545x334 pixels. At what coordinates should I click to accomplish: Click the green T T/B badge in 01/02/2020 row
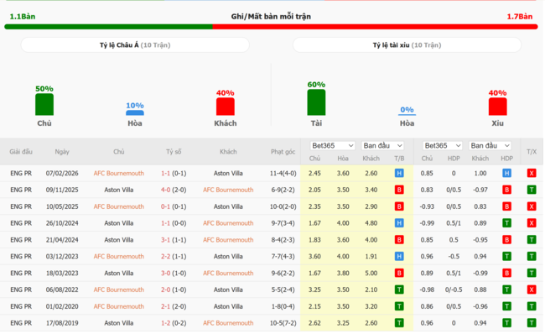[399, 306]
